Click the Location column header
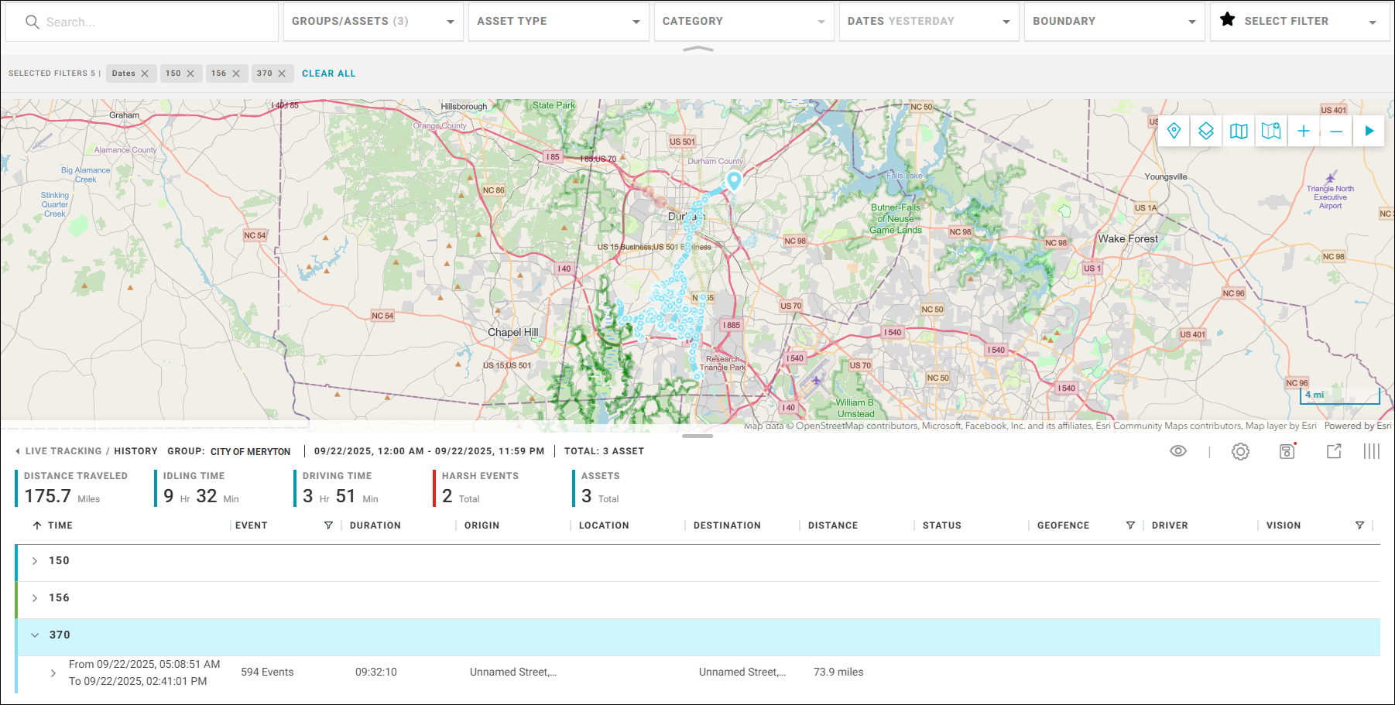The width and height of the screenshot is (1395, 705). coord(604,525)
